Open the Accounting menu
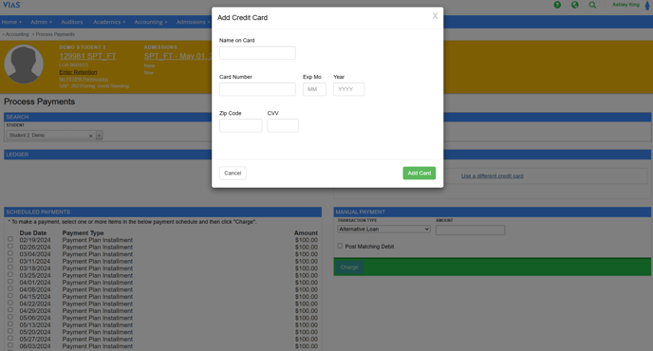 point(150,22)
